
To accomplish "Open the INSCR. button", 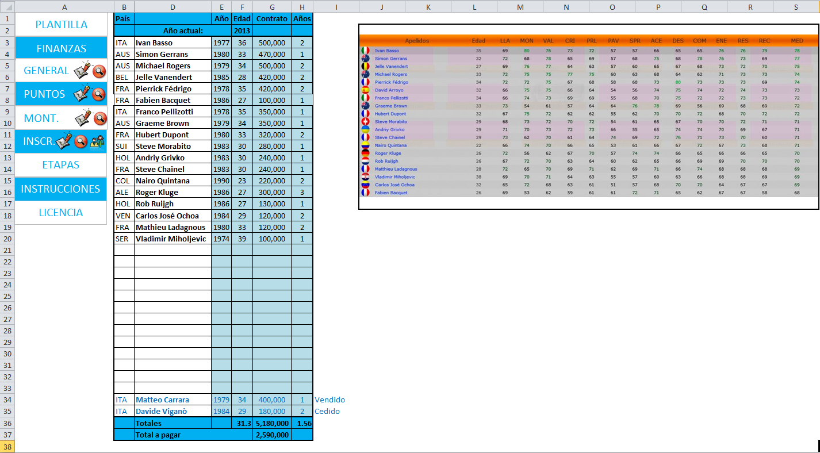I will pos(39,141).
